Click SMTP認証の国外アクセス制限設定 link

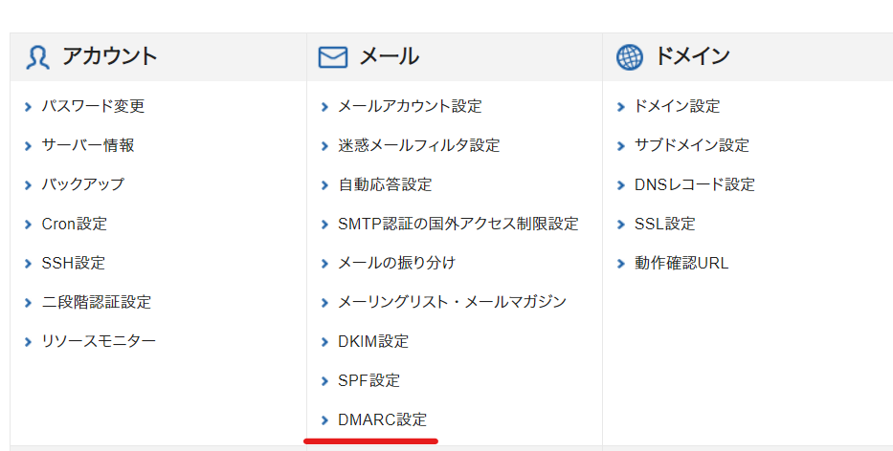click(458, 224)
